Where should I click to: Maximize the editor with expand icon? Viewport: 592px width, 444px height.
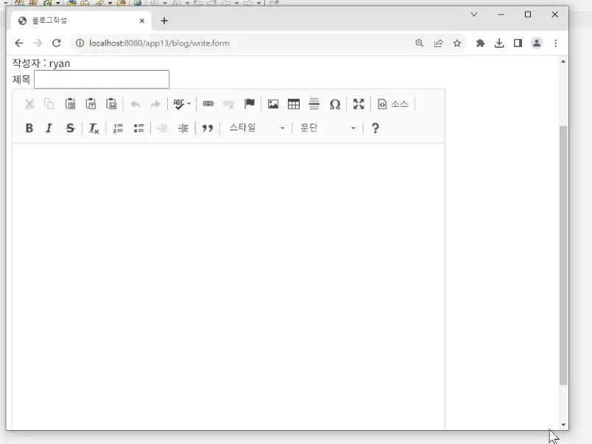(359, 104)
